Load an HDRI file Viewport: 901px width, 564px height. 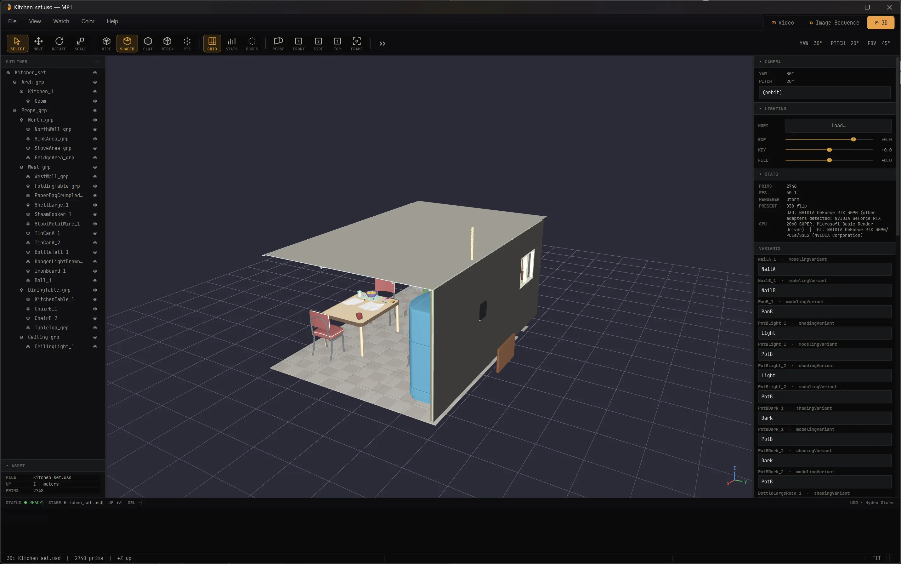point(838,126)
